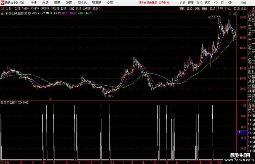
Task: Click the 画线 drawing button
Action: coord(212,8)
